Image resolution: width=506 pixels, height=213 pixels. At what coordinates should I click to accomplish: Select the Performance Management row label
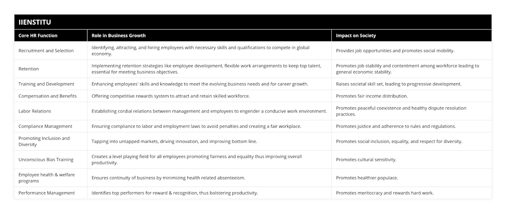(x=47, y=193)
